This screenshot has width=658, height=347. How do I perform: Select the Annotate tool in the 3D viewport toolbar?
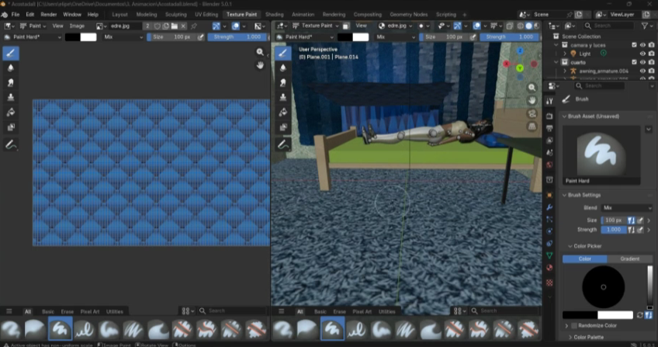(x=284, y=144)
